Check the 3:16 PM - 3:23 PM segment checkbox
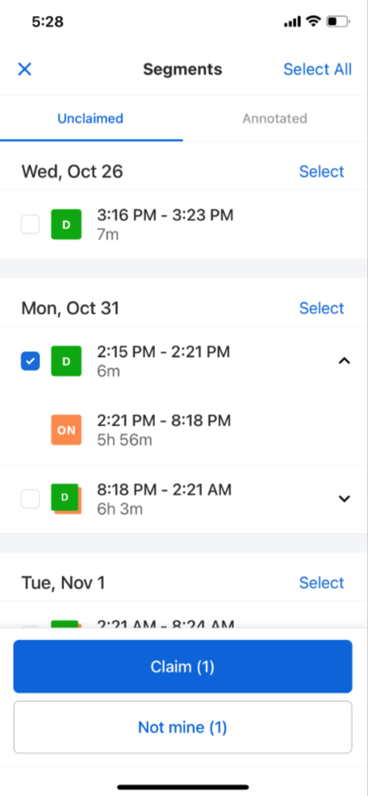368x796 pixels. pos(30,224)
